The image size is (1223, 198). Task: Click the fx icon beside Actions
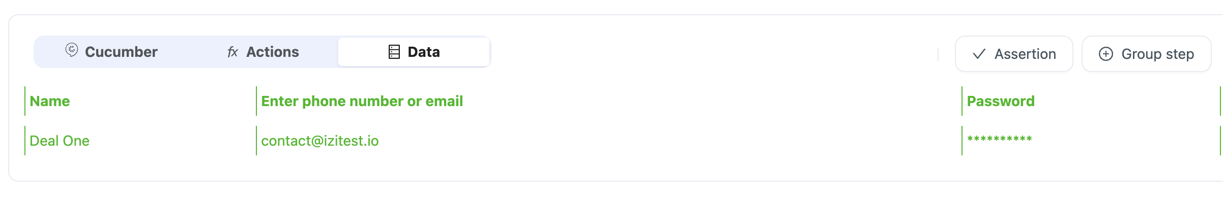(x=232, y=52)
